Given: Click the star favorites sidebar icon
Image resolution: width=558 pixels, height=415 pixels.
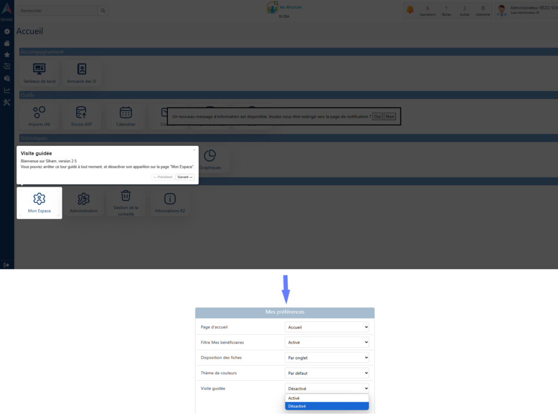Looking at the screenshot, I should click(7, 54).
